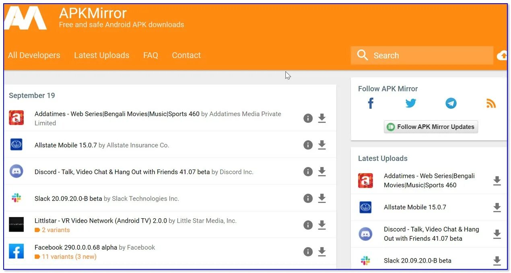Open Discord Talk, Video Chat title link

pos(122,172)
